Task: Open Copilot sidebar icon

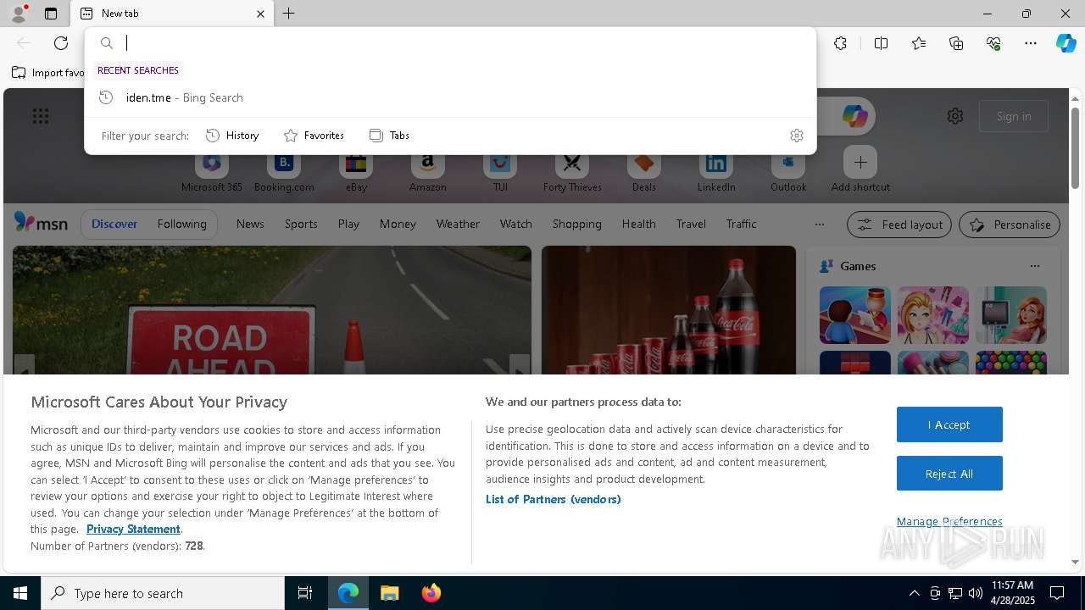Action: click(x=1066, y=43)
